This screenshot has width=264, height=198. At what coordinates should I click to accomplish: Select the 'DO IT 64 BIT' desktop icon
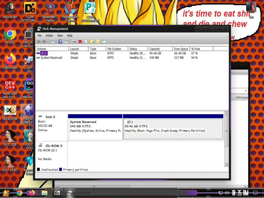pos(10,164)
